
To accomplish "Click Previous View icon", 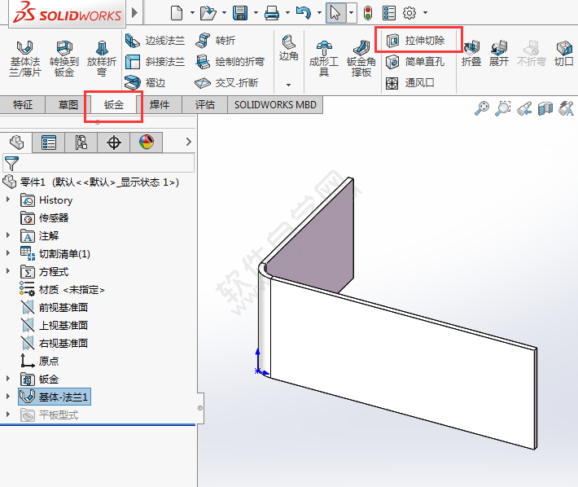I will (524, 108).
